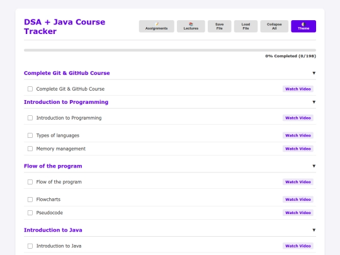Collapse the Introduction to Programming section arrow

click(x=314, y=102)
